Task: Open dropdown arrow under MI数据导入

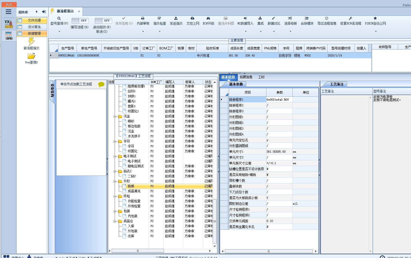Action: [x=246, y=32]
